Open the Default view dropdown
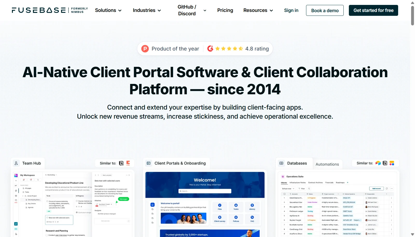This screenshot has height=237, width=415. (288, 189)
